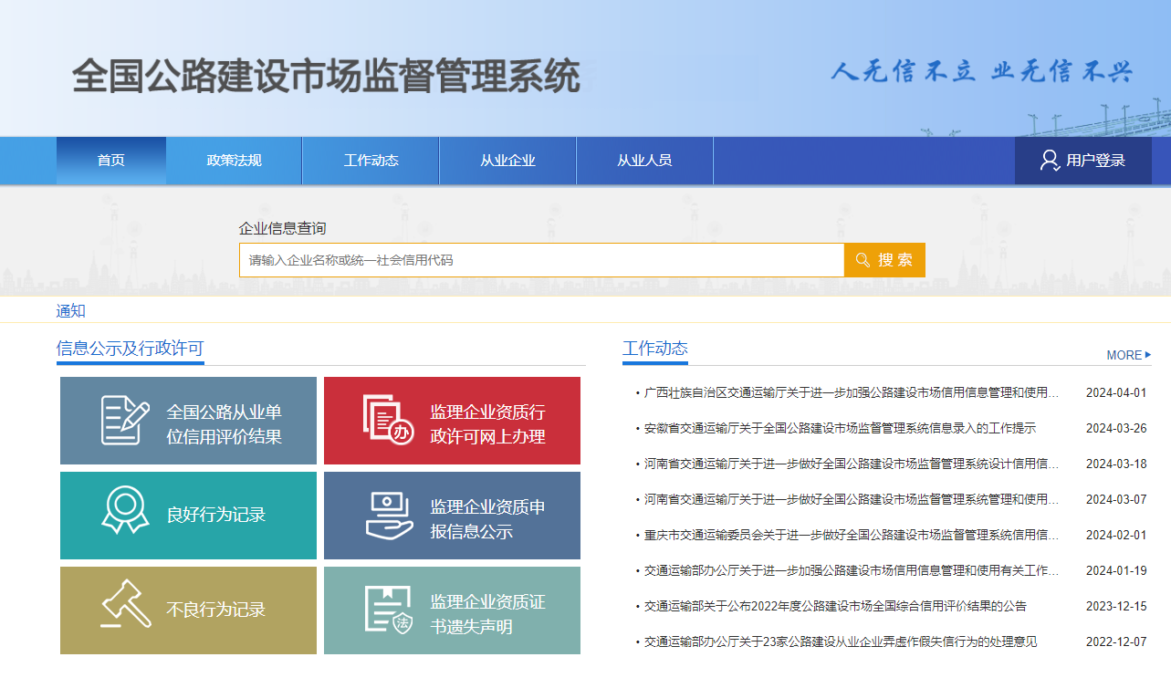This screenshot has width=1171, height=678.
Task: Select the 从业人员 navigation tab
Action: [644, 161]
